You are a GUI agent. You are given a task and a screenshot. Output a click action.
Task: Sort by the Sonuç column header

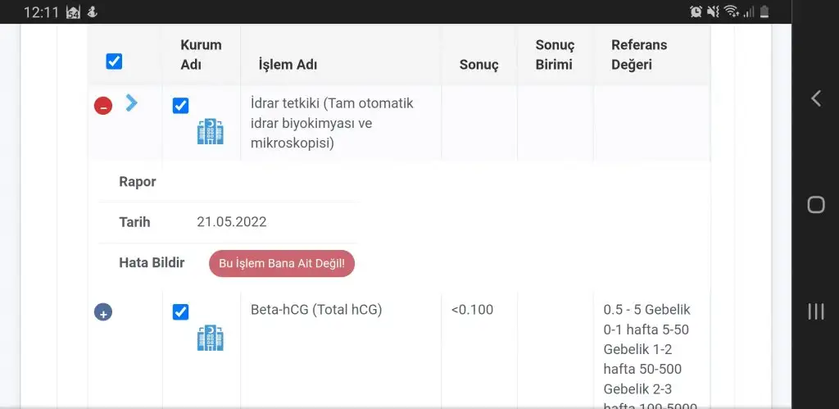click(x=478, y=66)
